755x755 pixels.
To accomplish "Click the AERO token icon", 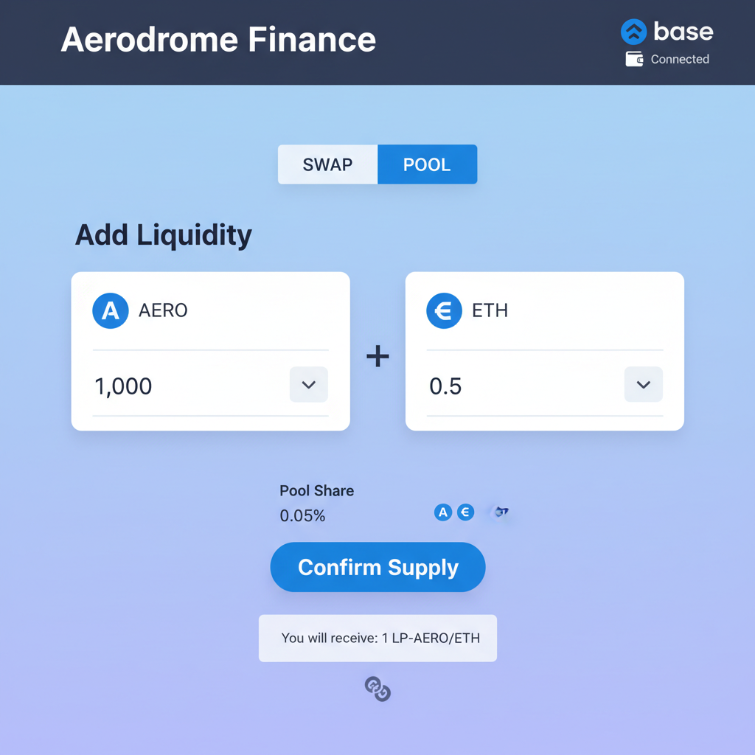I will [x=110, y=310].
